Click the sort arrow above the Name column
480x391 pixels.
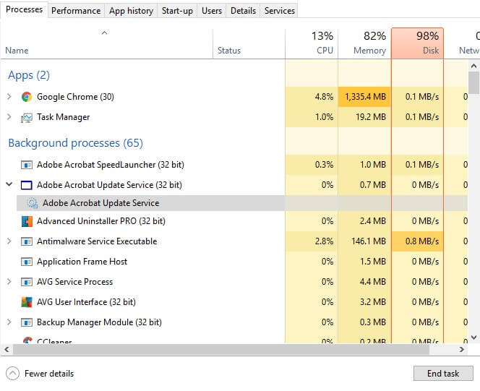pyautogui.click(x=104, y=33)
